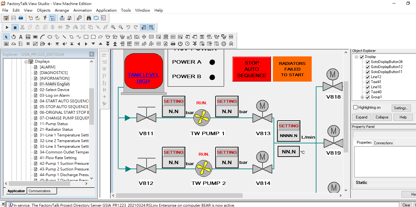This screenshot has height=207, width=416.
Task: Open the Arrange menu
Action: [62, 10]
